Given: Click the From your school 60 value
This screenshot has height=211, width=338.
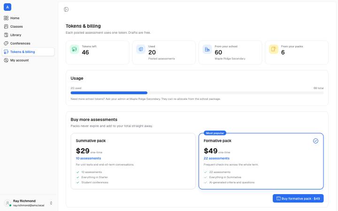Looking at the screenshot, I should [218, 53].
